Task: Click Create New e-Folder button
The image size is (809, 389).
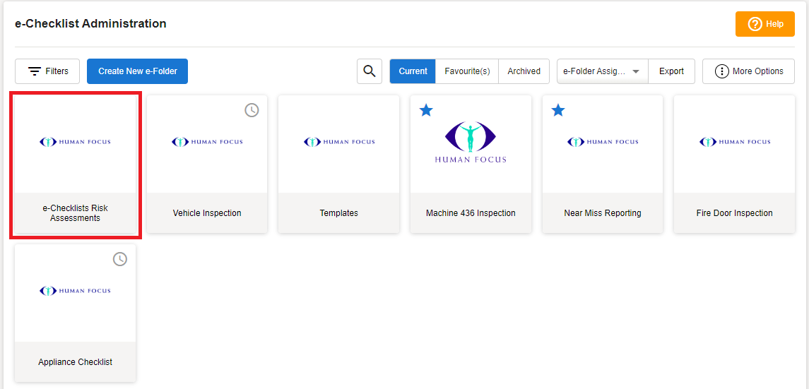Action: pos(137,71)
